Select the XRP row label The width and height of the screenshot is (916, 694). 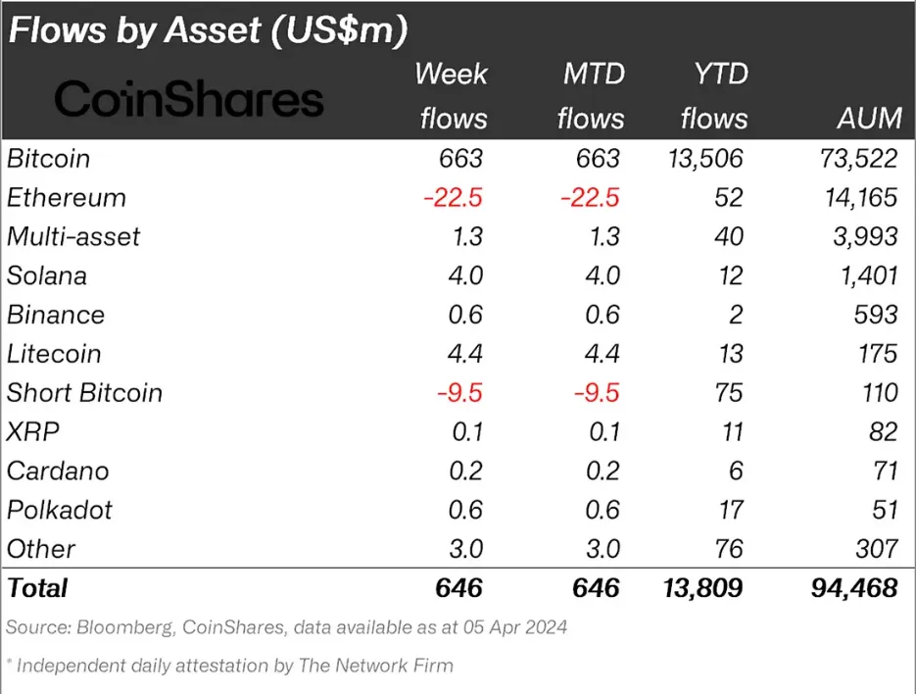(32, 432)
